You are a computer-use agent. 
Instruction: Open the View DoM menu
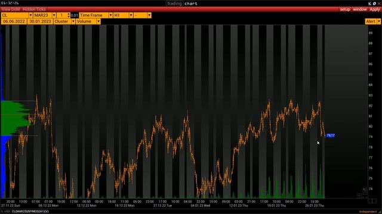tap(11, 10)
